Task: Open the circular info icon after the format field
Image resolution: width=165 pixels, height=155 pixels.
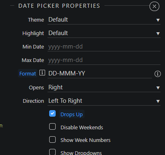Action: point(158,74)
